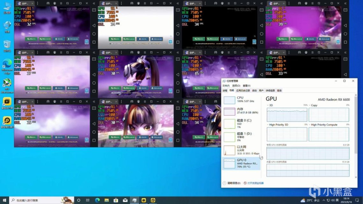
Task: Switch to the 详细信息 tab
Action: click(270, 90)
